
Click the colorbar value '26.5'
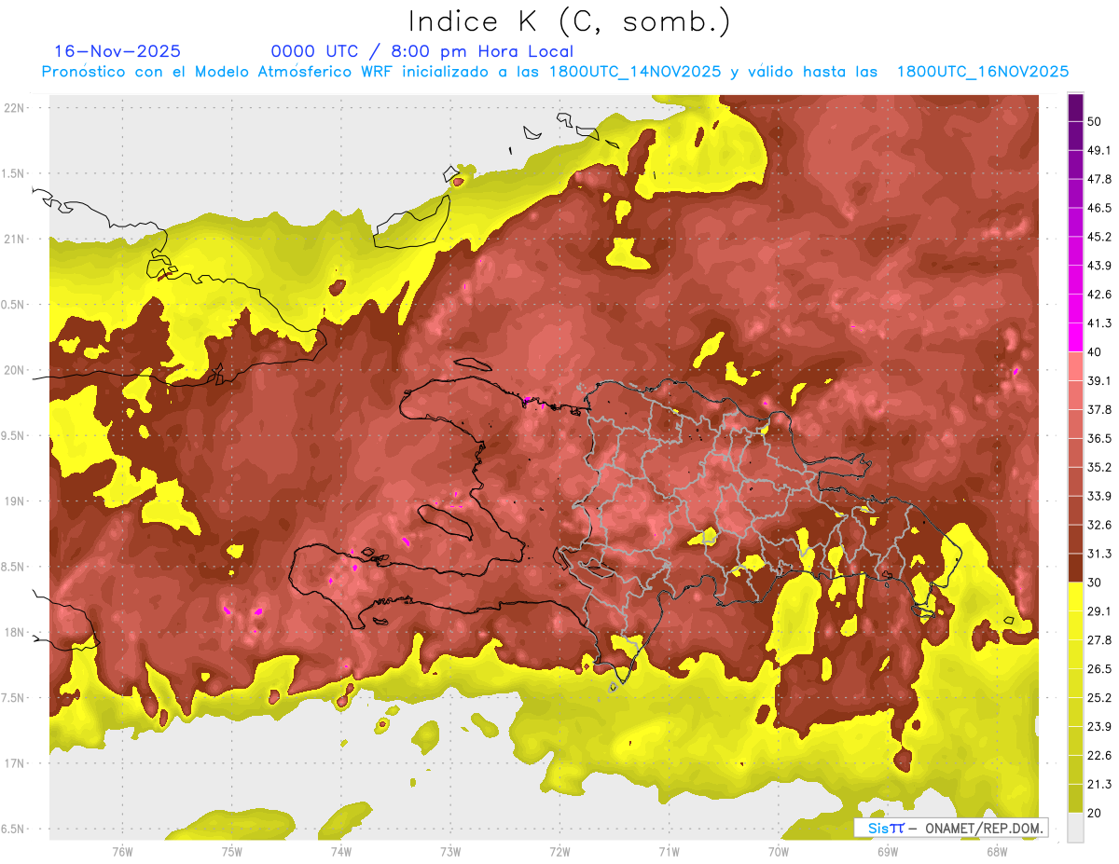coord(1099,669)
